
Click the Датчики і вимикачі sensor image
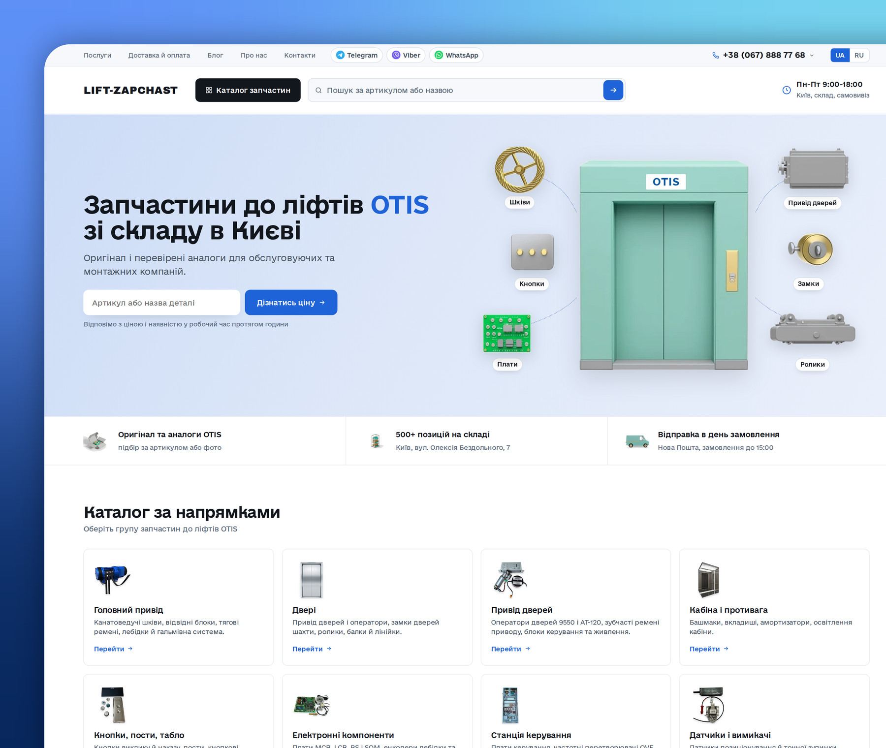[709, 705]
